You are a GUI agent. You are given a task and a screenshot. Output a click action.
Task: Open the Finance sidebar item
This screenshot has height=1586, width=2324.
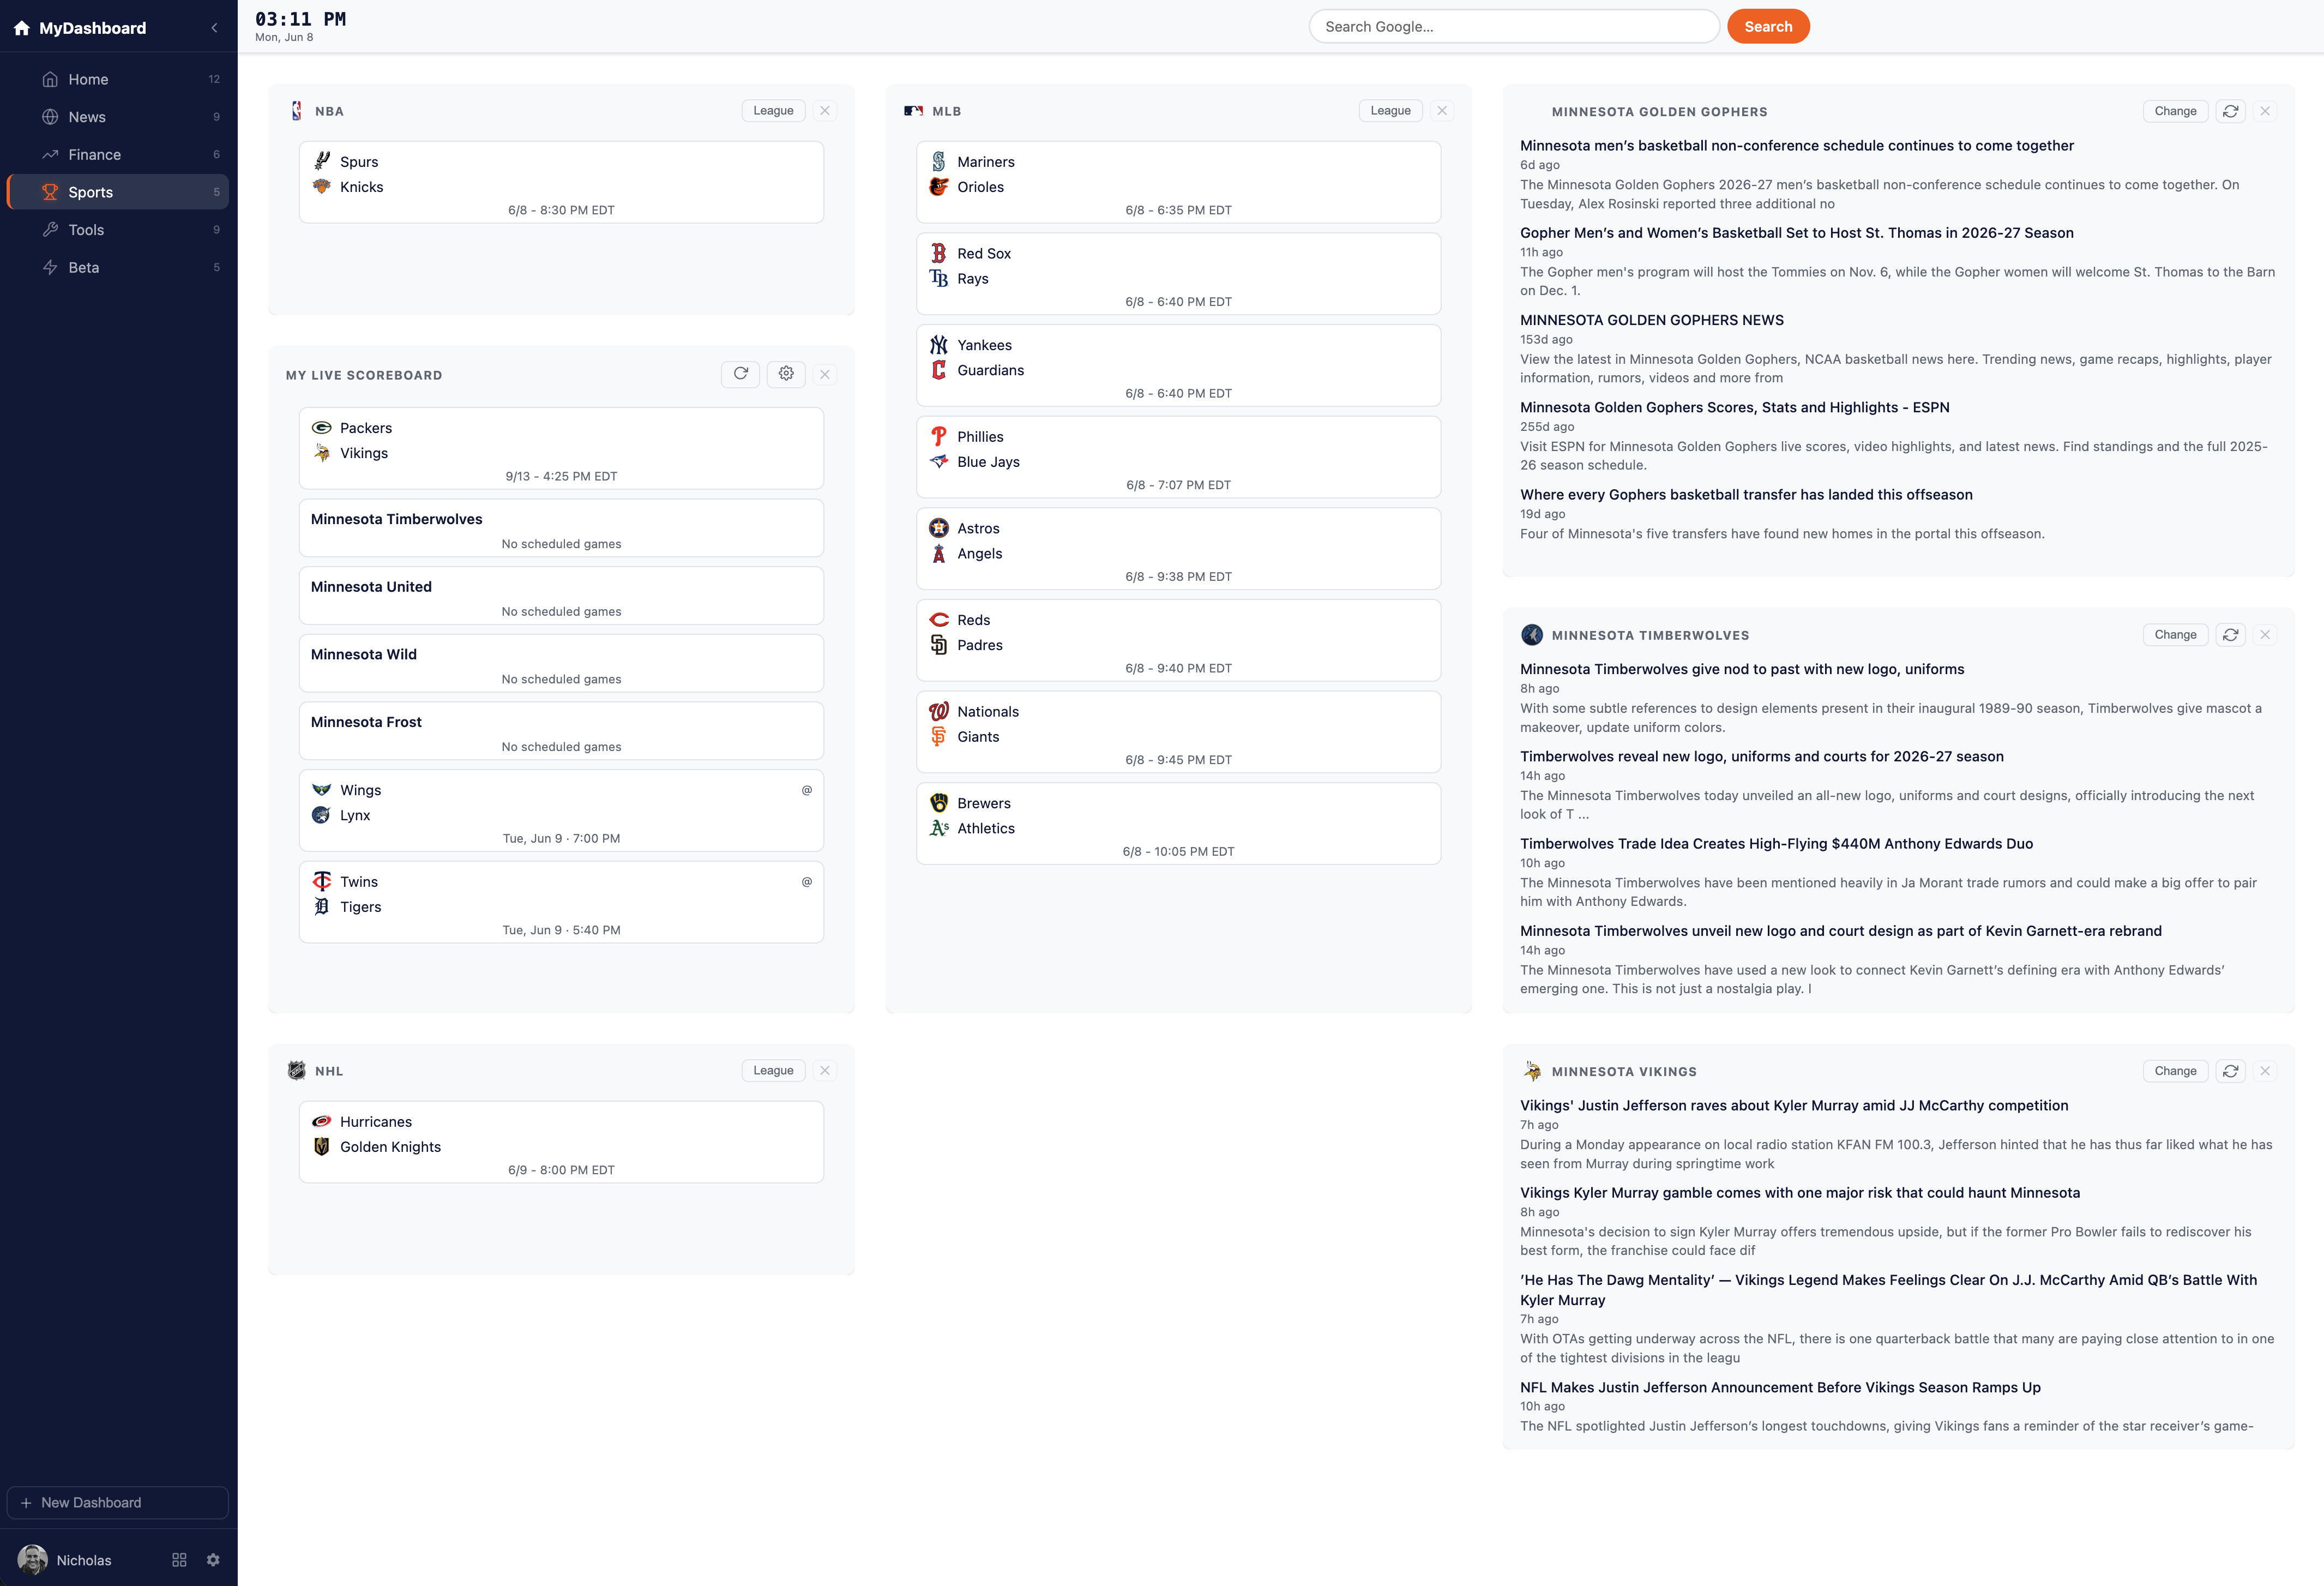click(118, 154)
